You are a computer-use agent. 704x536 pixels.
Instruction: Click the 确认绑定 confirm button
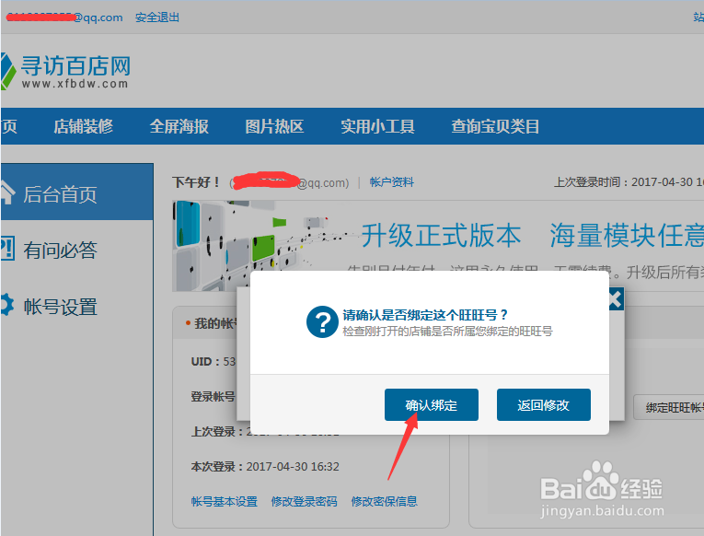pos(431,405)
